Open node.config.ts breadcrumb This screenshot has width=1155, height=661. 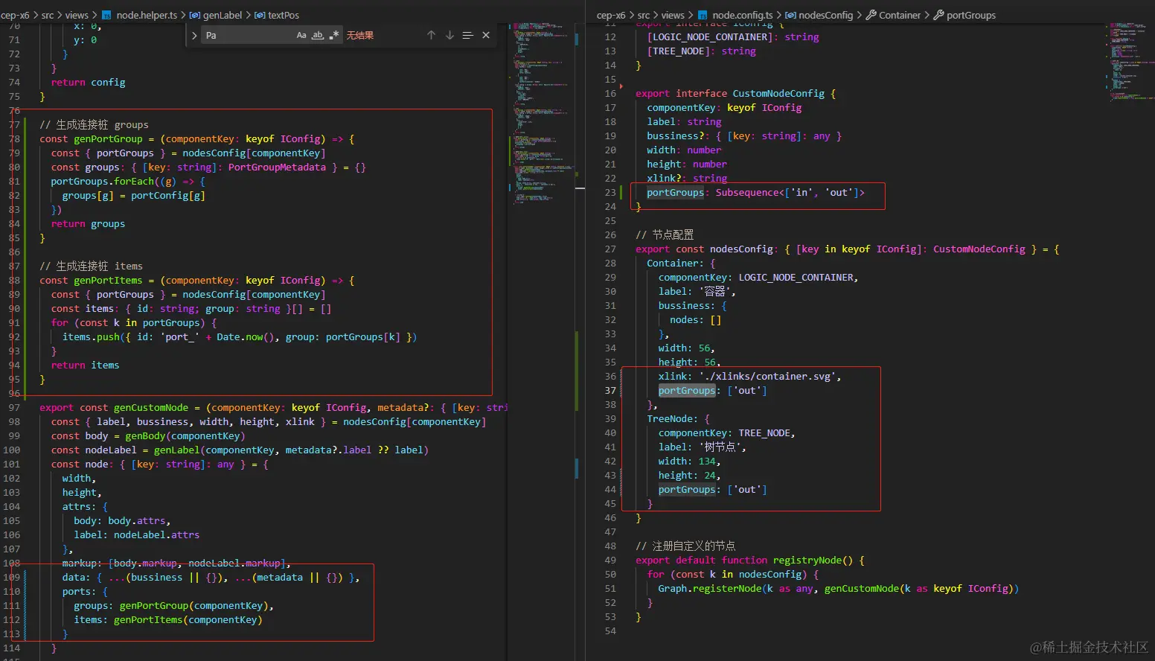pos(742,15)
